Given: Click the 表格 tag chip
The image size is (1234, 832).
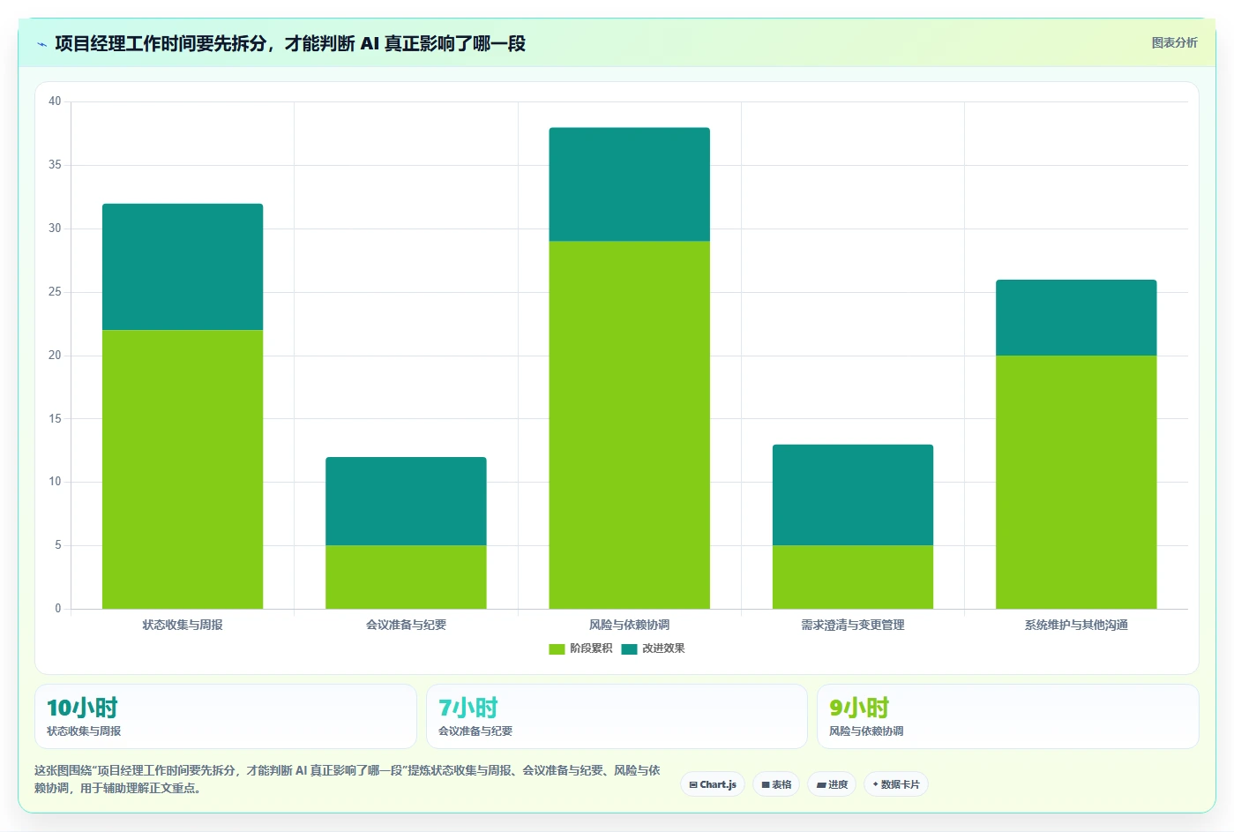Looking at the screenshot, I should 776,784.
